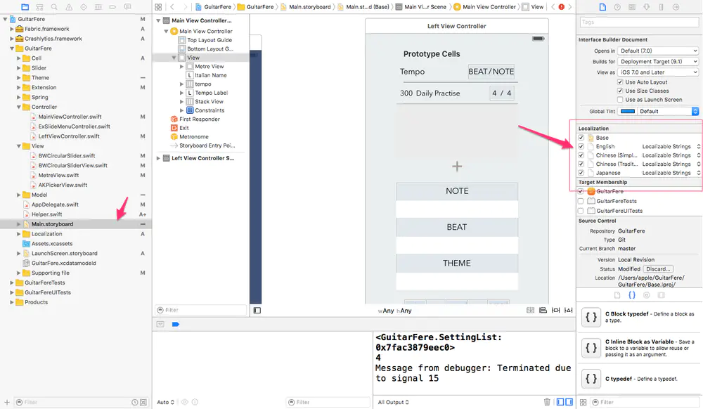Toggle Use Auto Layout checkbox
This screenshot has width=703, height=409.
(619, 82)
